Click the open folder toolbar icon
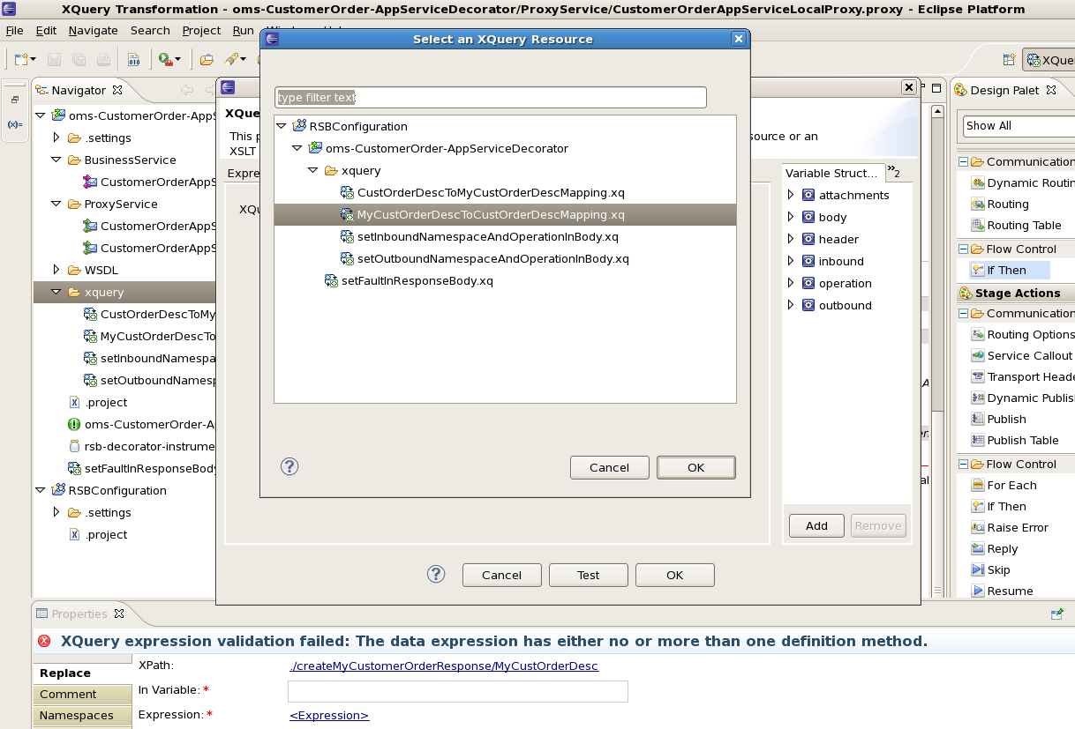Viewport: 1075px width, 729px height. pos(207,59)
